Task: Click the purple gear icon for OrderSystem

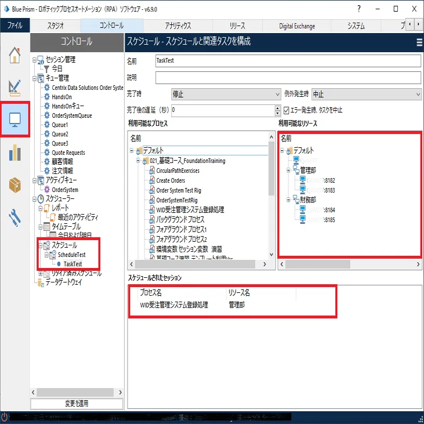Action: [x=47, y=190]
